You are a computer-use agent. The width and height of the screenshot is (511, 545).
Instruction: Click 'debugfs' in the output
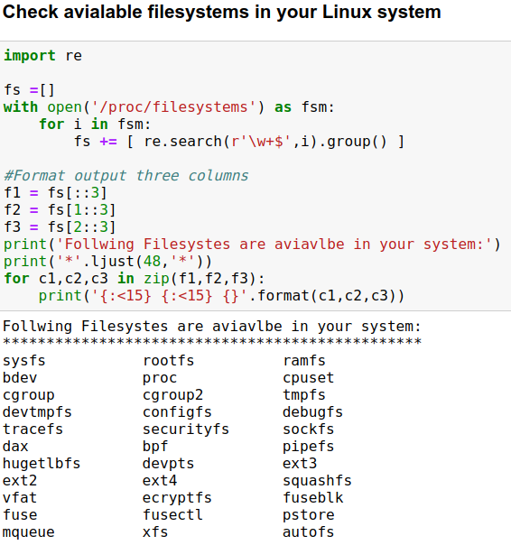pos(312,412)
